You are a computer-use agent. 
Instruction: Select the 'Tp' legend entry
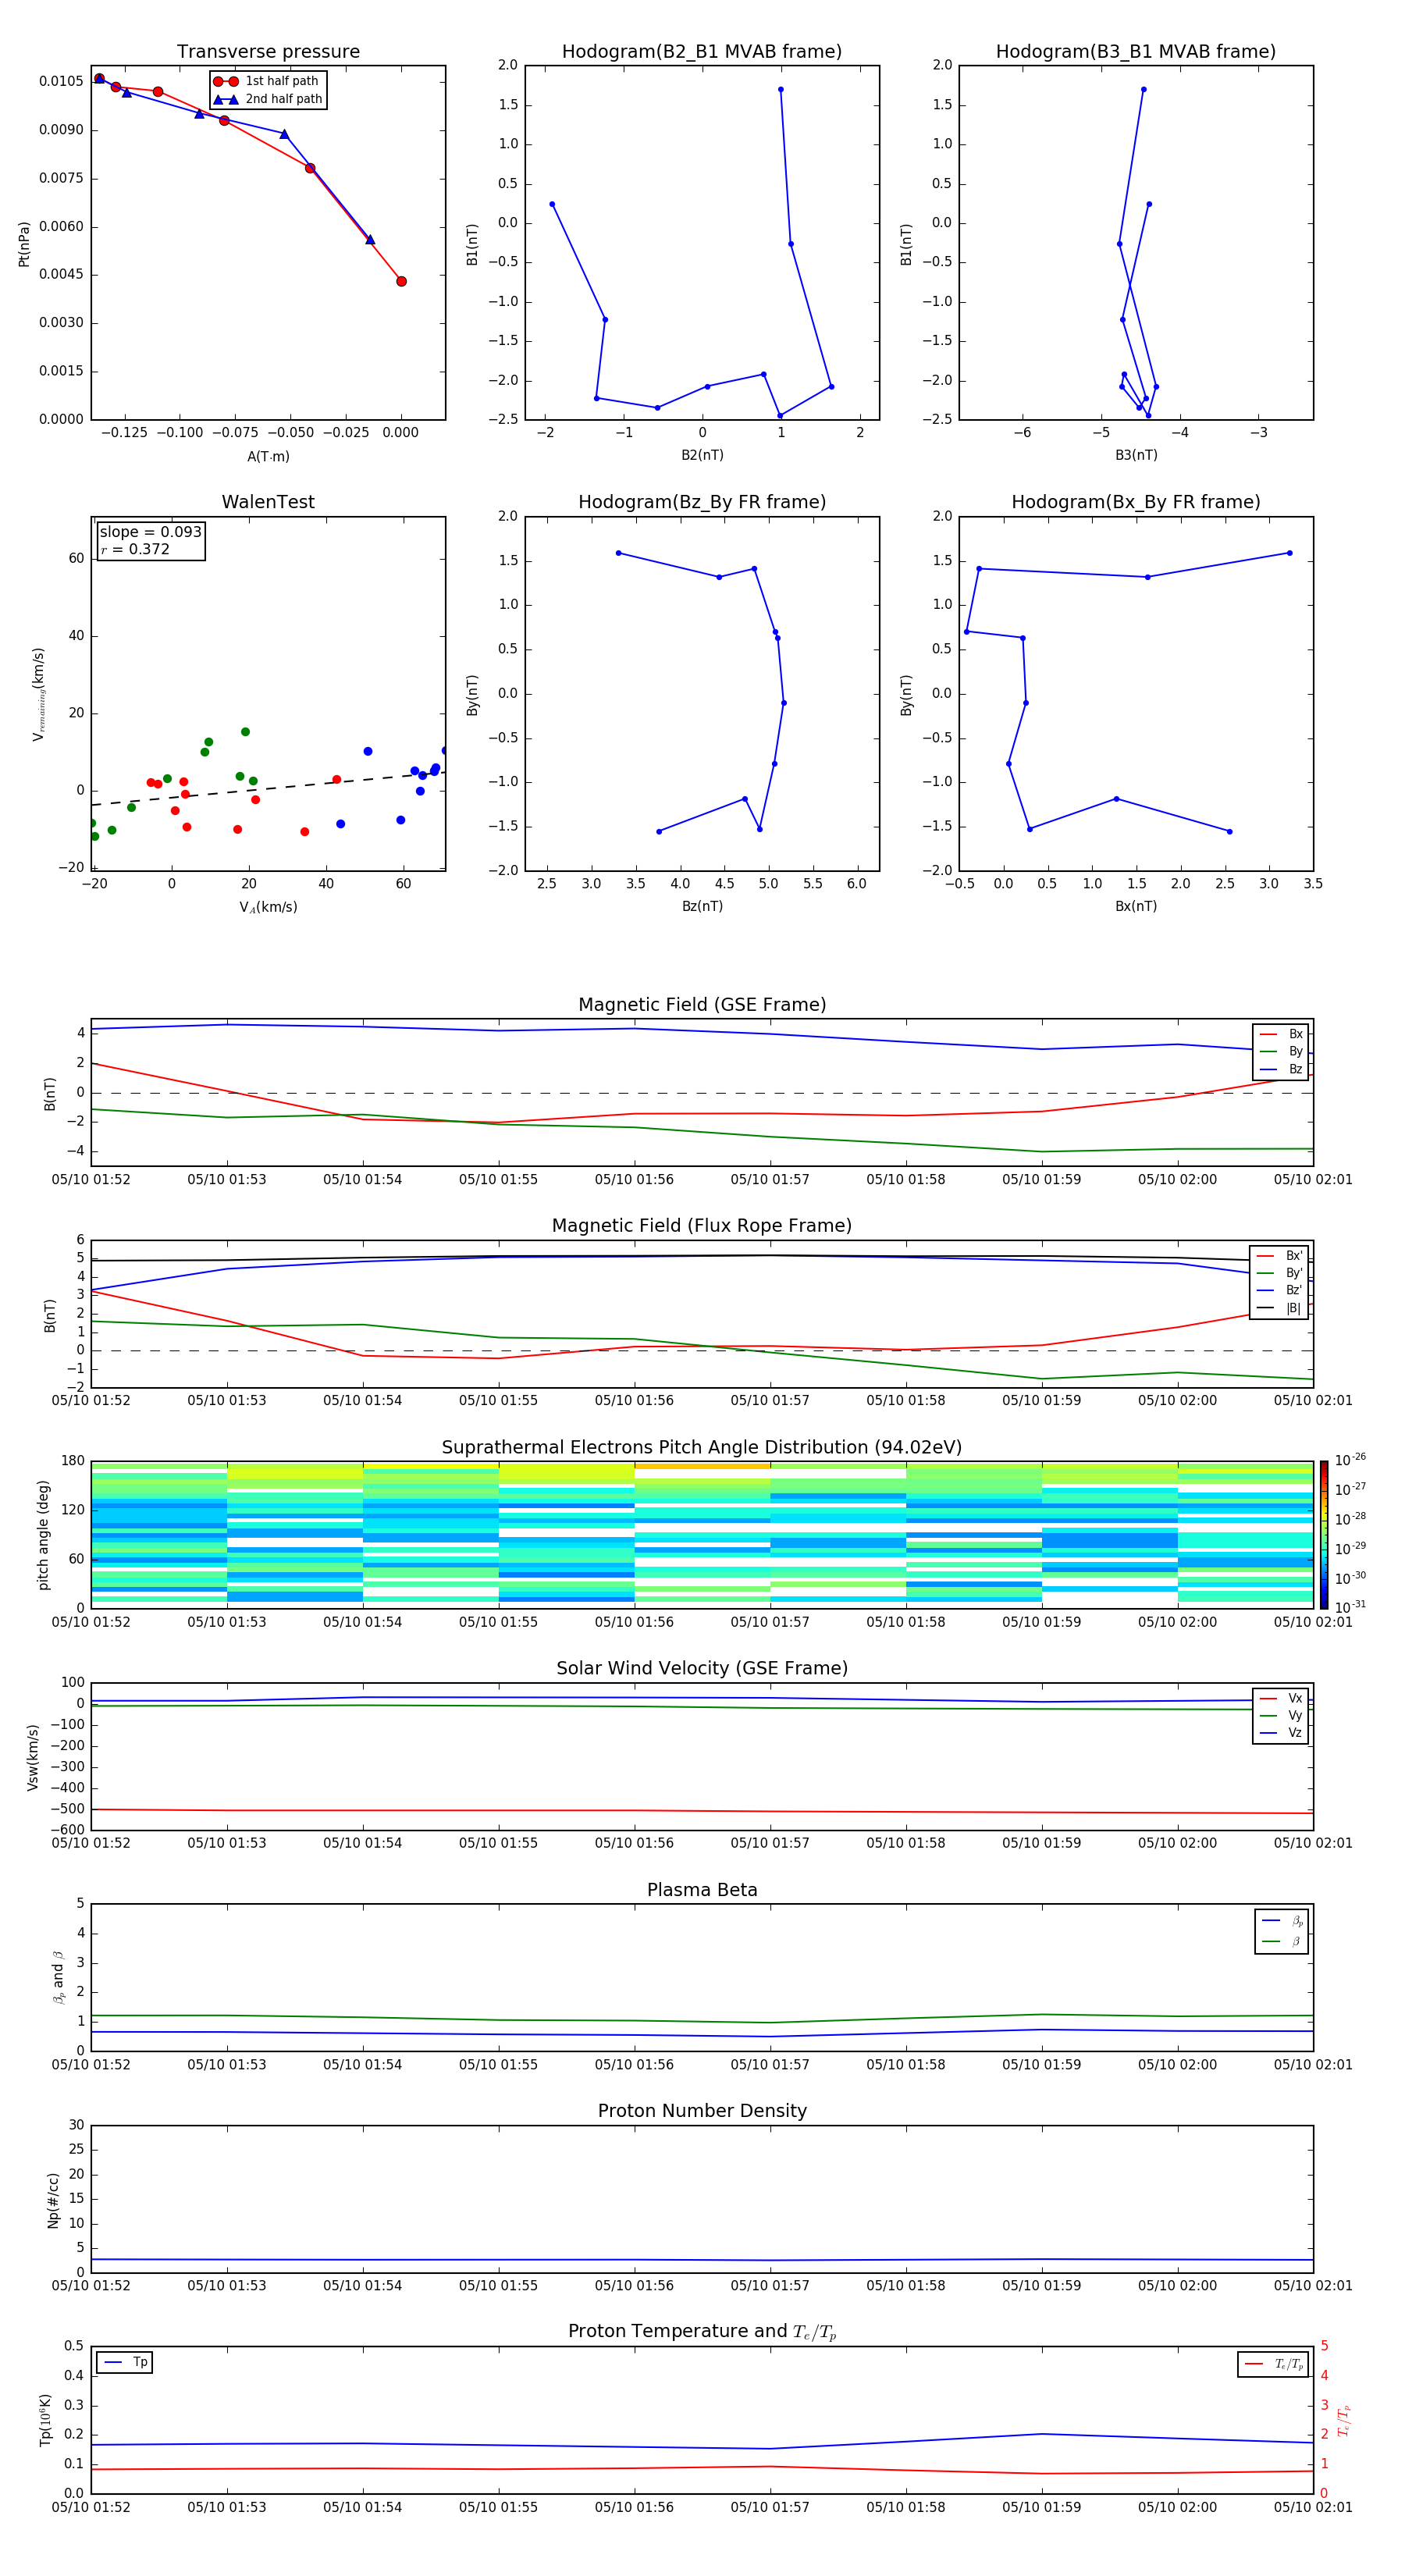[125, 2363]
